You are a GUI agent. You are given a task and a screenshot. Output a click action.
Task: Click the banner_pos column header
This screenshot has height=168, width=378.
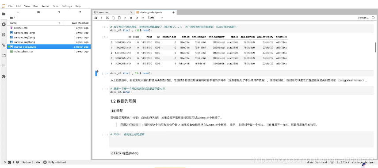pos(169,37)
